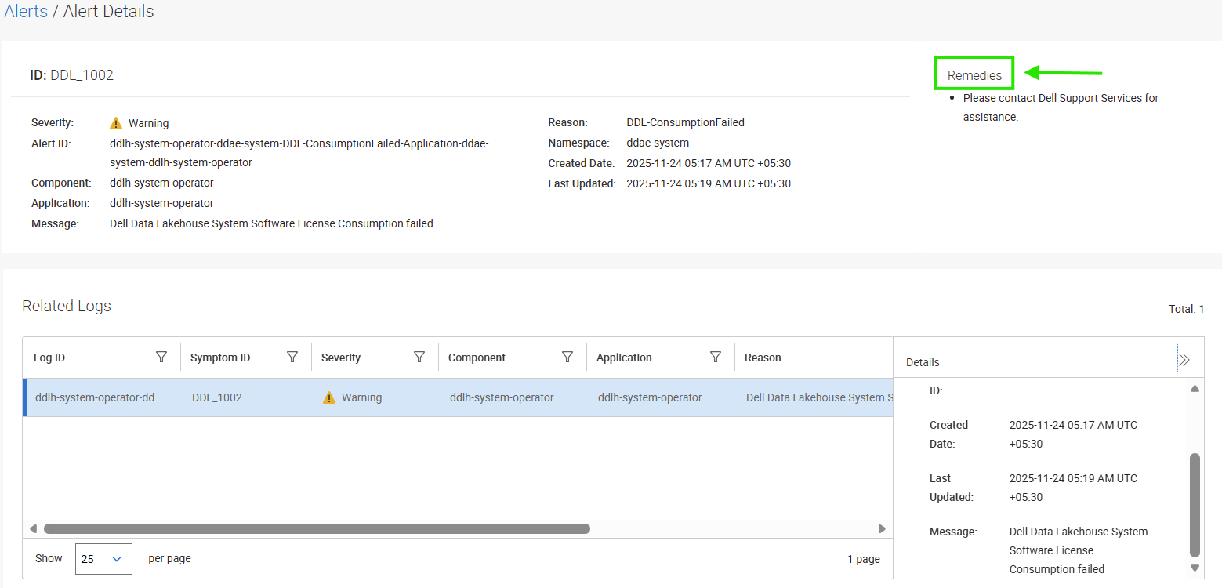Click the DDL_1002 Symptom ID cell
The width and height of the screenshot is (1222, 588).
217,397
